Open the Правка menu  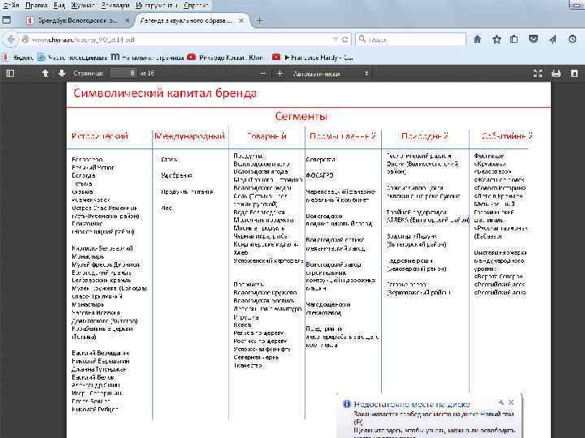click(x=37, y=5)
